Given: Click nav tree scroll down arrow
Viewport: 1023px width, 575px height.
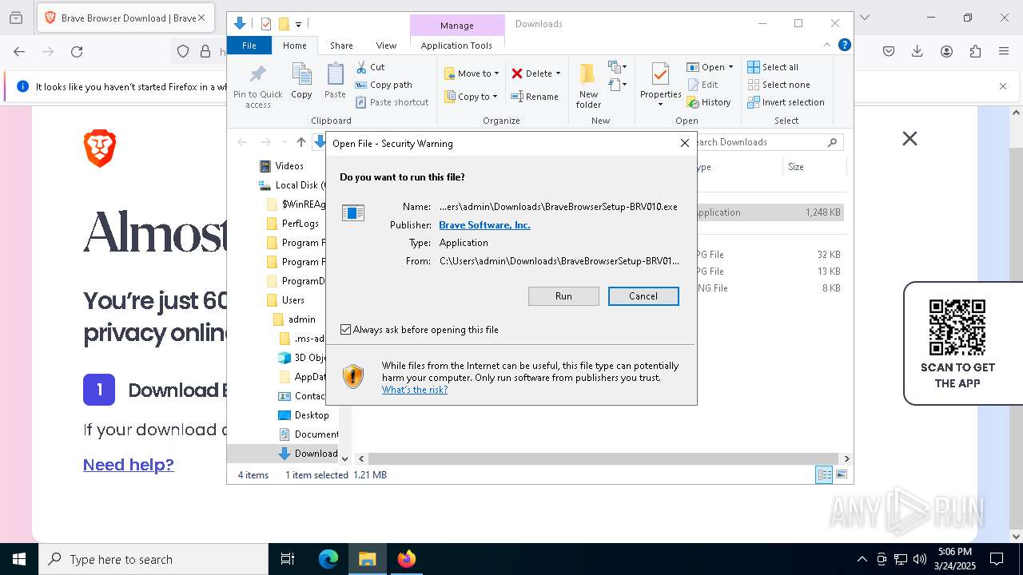Looking at the screenshot, I should 344,458.
